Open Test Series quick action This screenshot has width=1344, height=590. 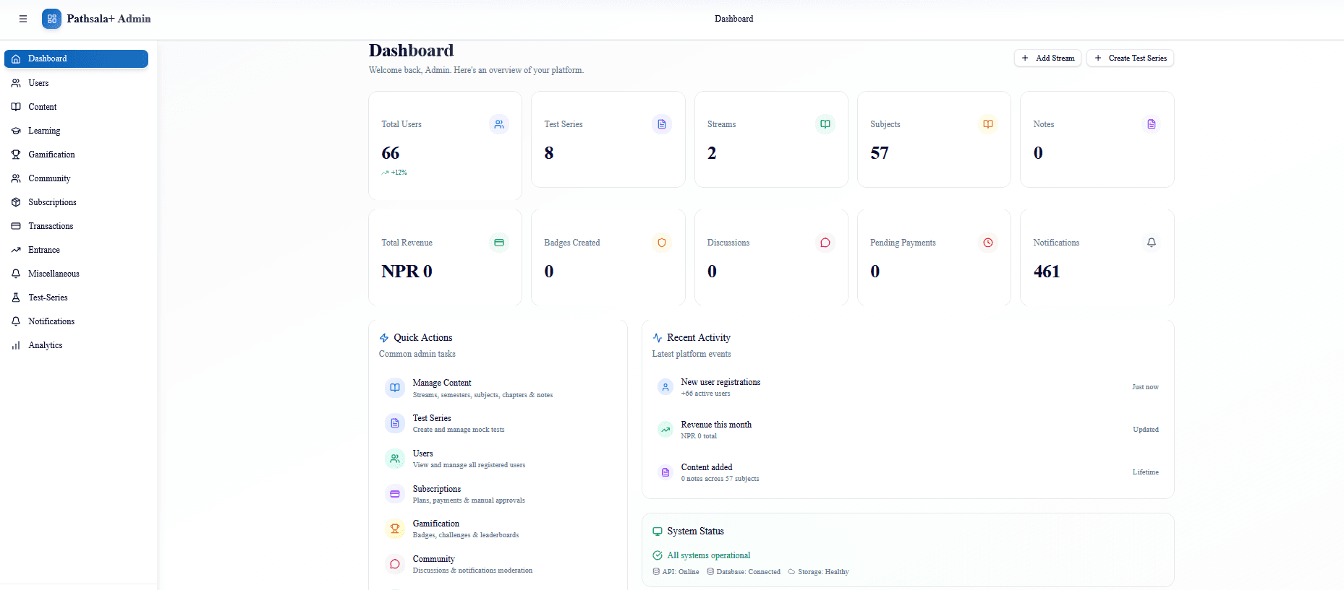click(498, 423)
